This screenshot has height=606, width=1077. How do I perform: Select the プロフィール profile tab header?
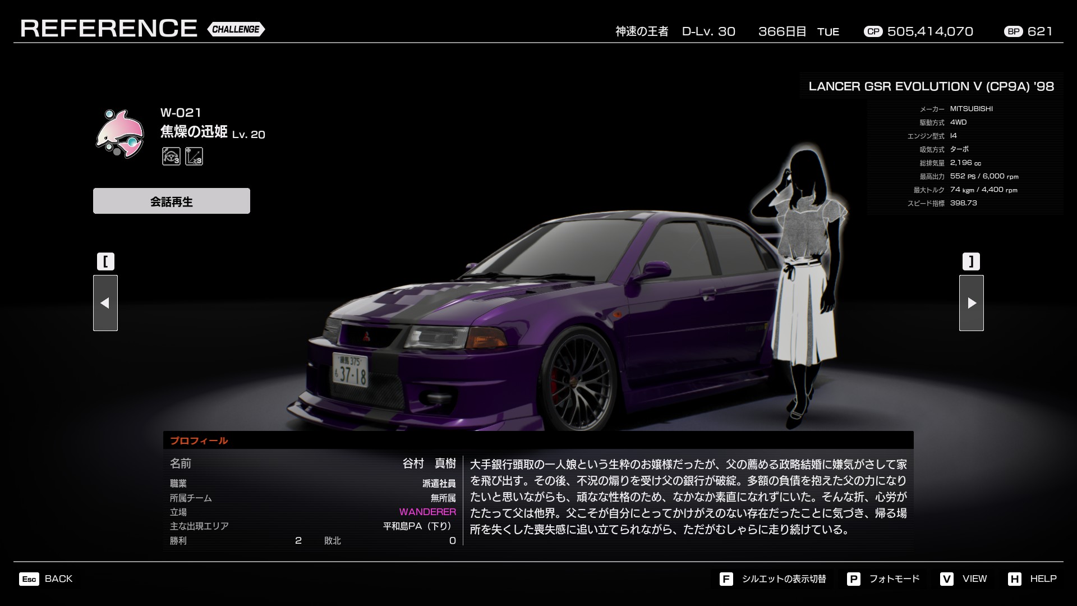click(x=199, y=440)
